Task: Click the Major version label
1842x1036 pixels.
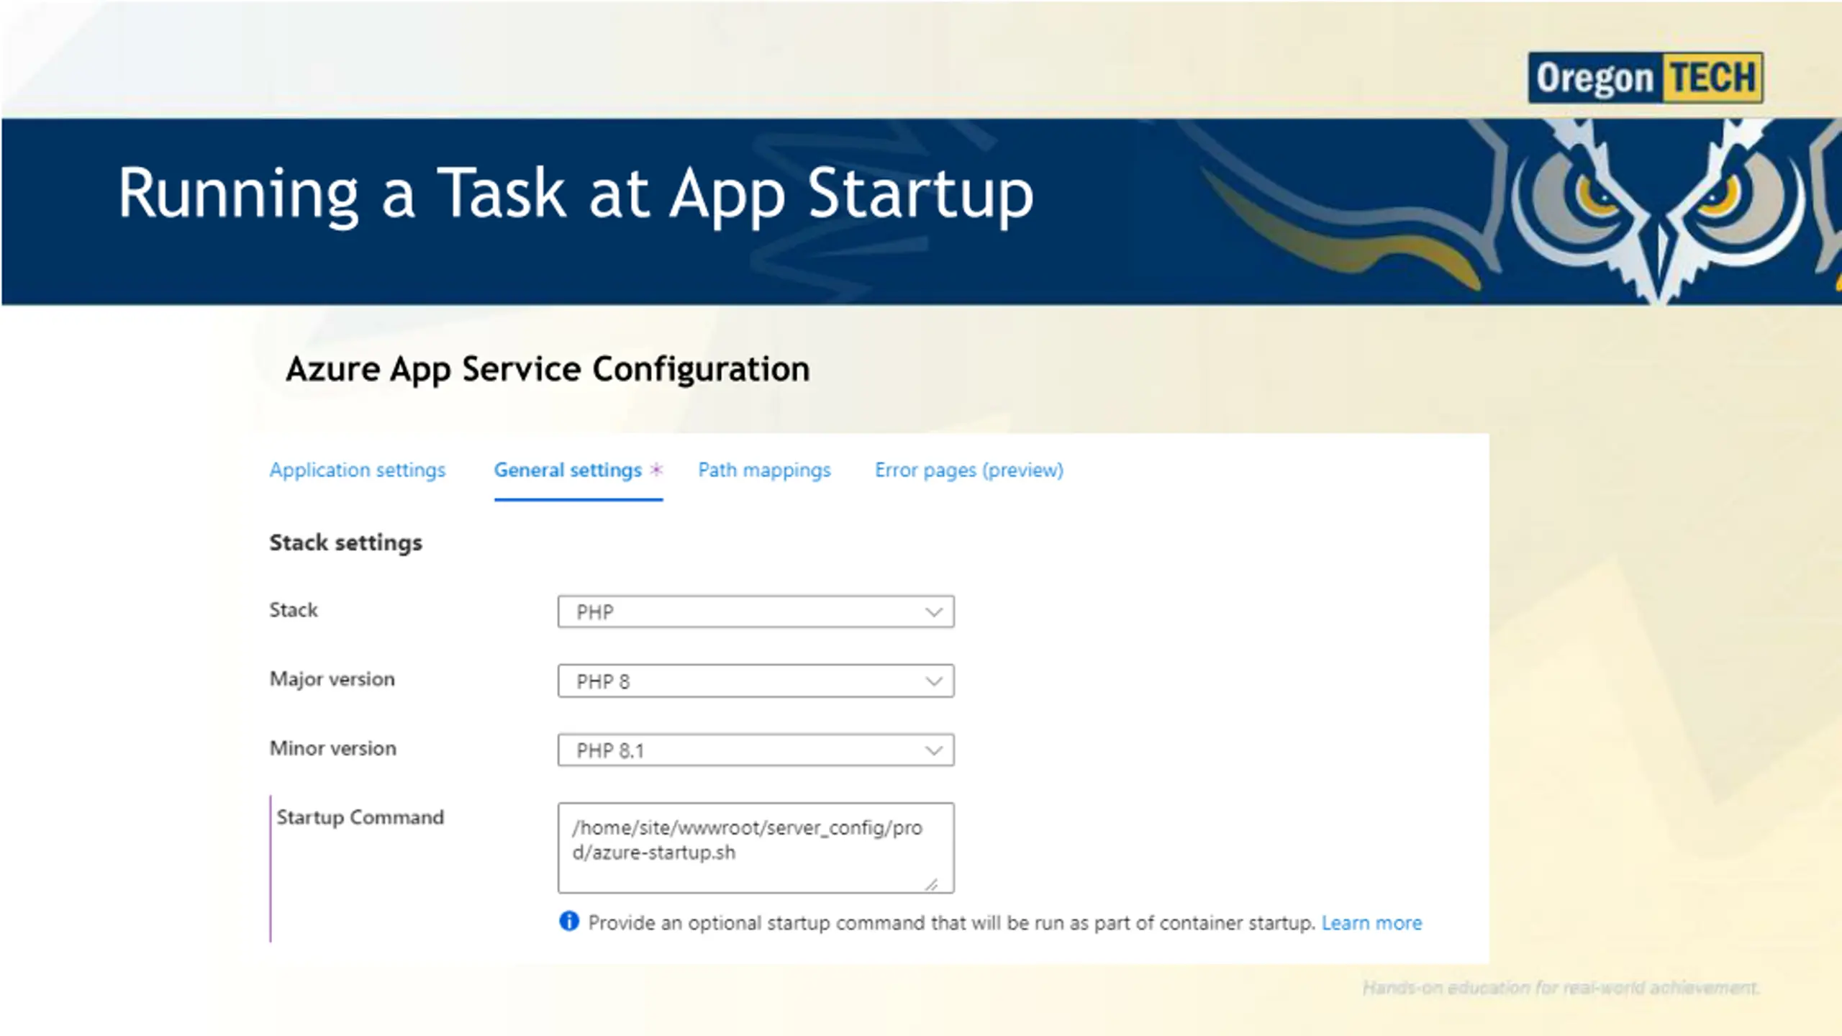Action: pos(332,679)
